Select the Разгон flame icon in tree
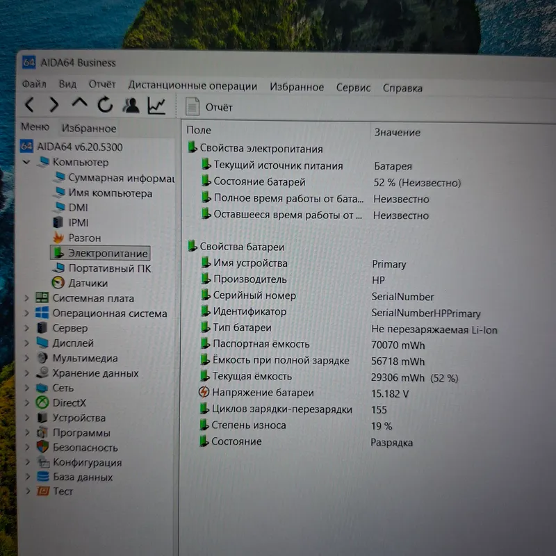The height and width of the screenshot is (556, 556). pos(58,237)
